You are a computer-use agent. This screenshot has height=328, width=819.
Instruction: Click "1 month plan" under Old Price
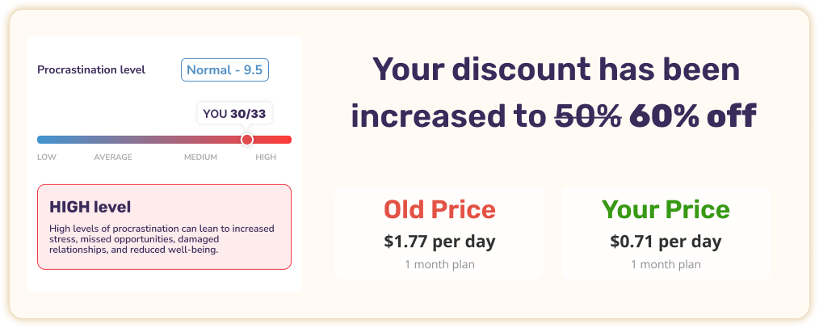pyautogui.click(x=439, y=264)
